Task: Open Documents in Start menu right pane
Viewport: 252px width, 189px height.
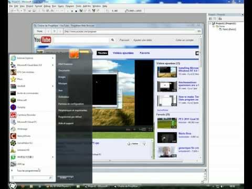Action: pyautogui.click(x=64, y=70)
